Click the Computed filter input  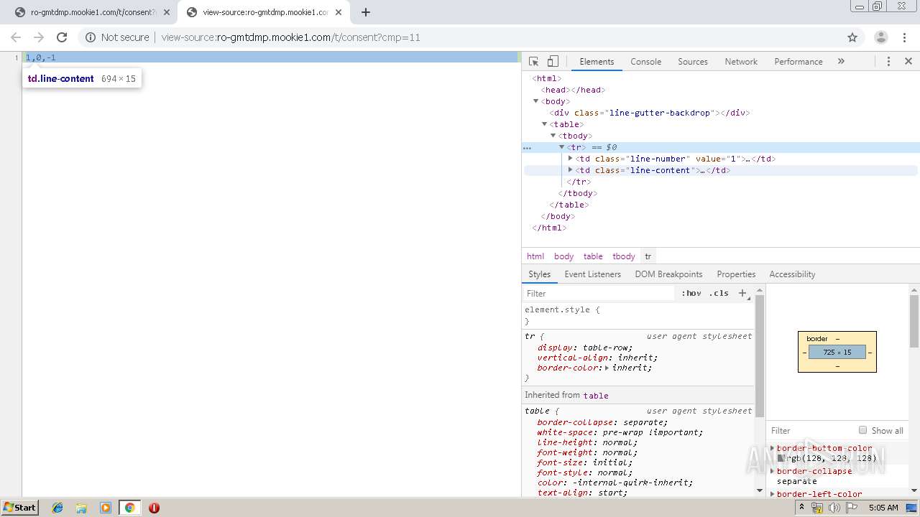point(811,430)
